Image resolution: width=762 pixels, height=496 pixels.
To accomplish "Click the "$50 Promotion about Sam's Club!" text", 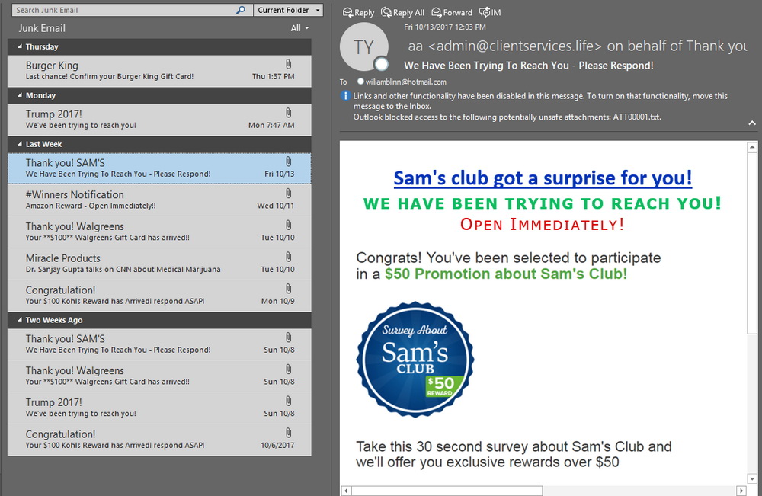I will tap(506, 274).
